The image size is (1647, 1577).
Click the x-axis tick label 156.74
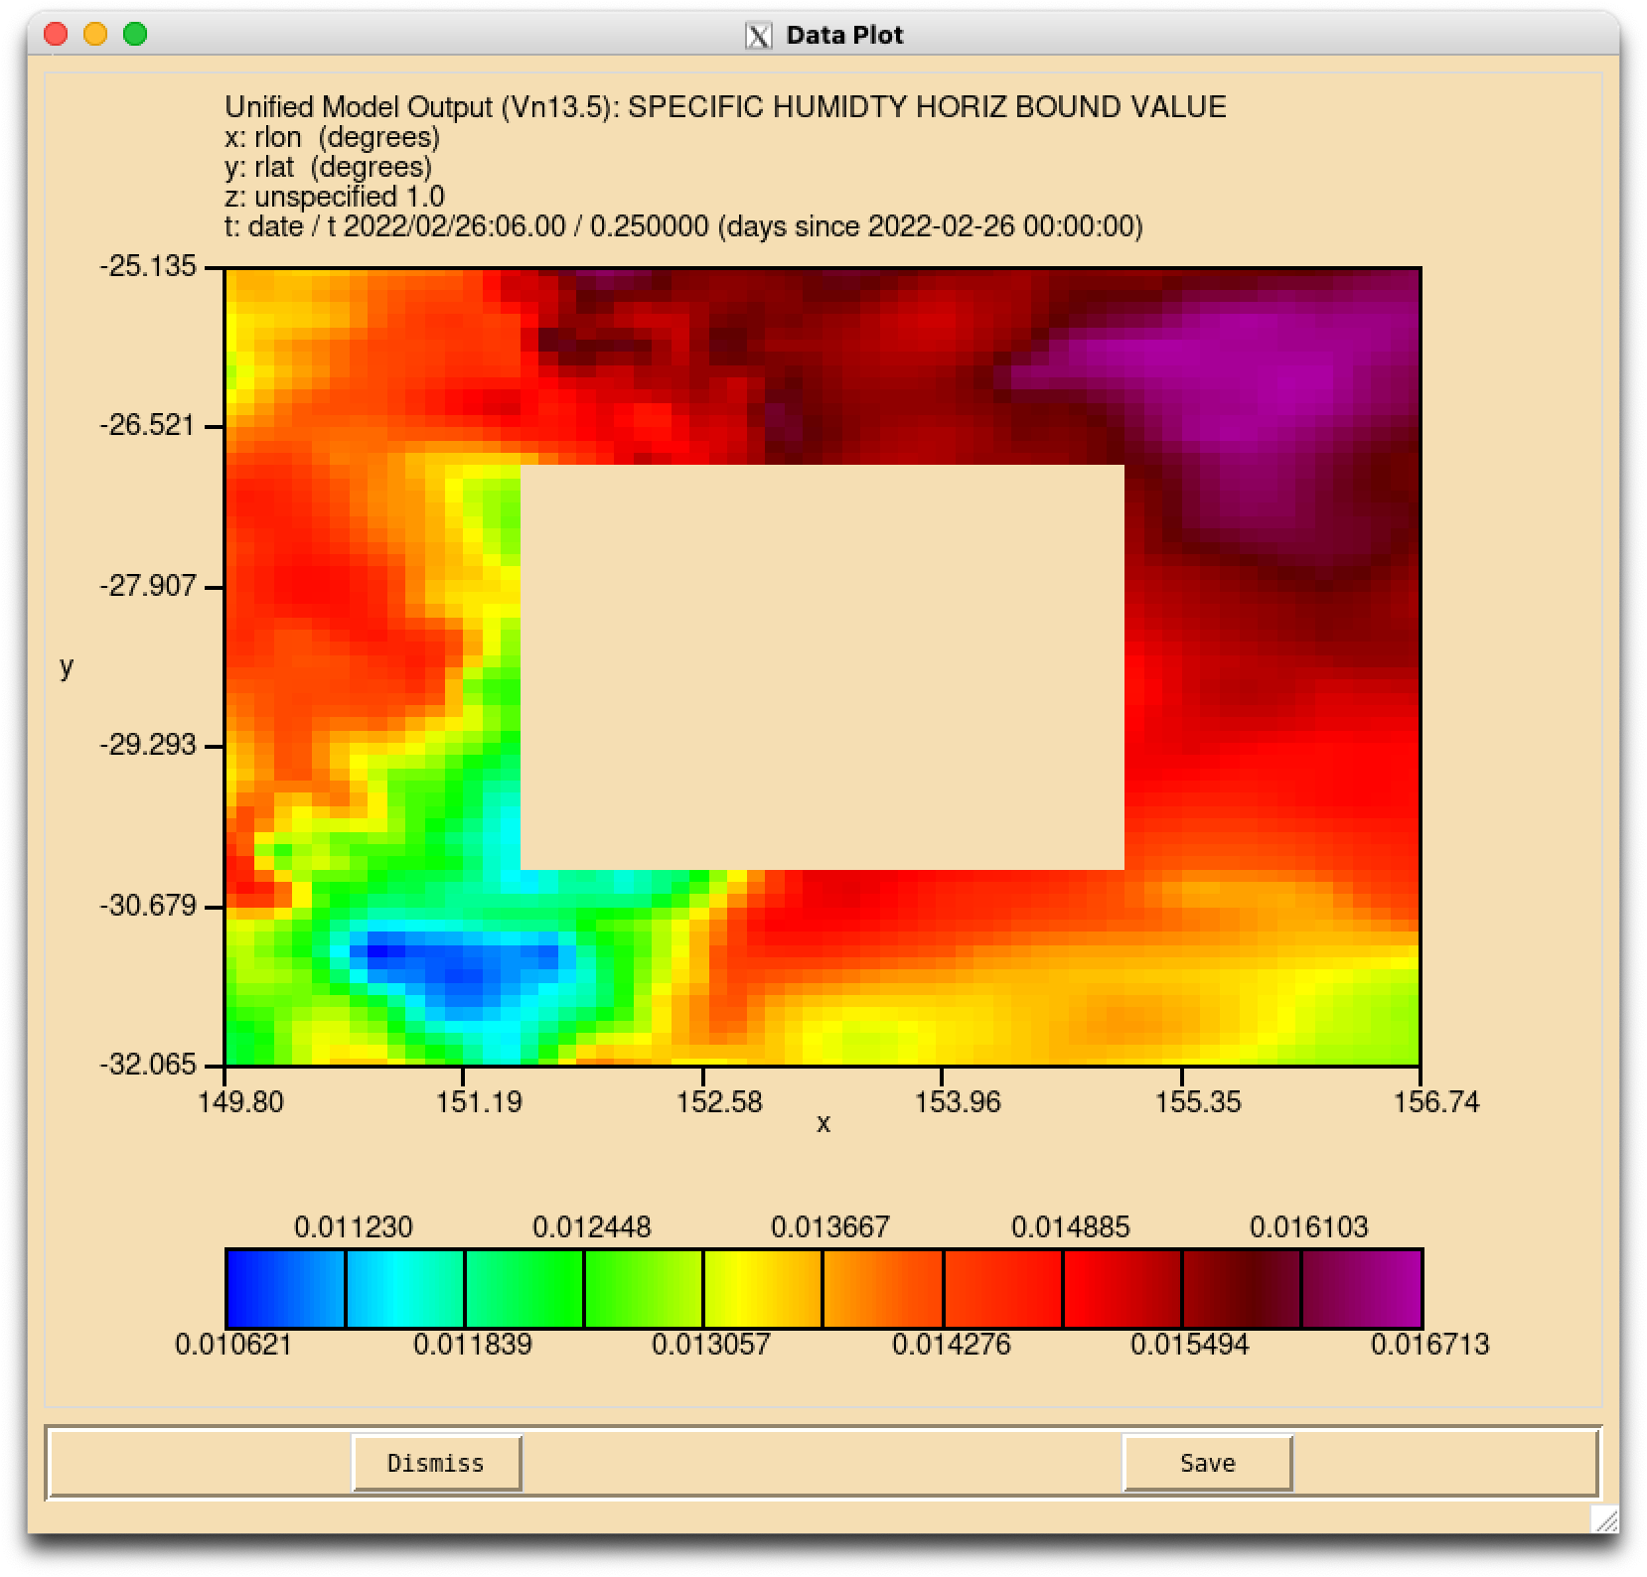(1436, 1102)
